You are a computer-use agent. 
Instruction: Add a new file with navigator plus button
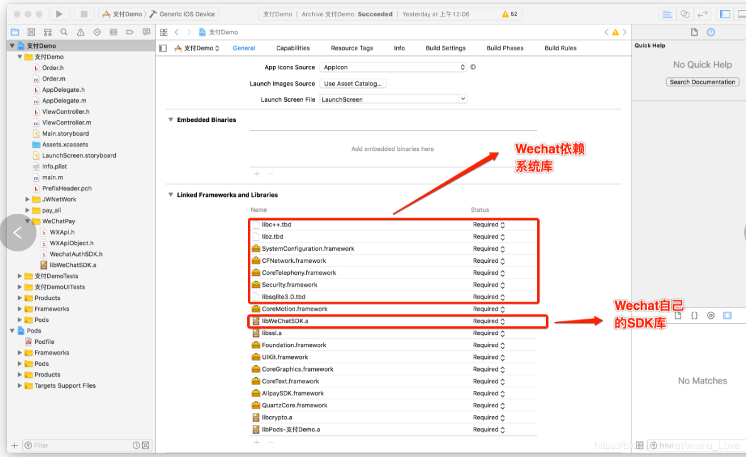(x=14, y=445)
